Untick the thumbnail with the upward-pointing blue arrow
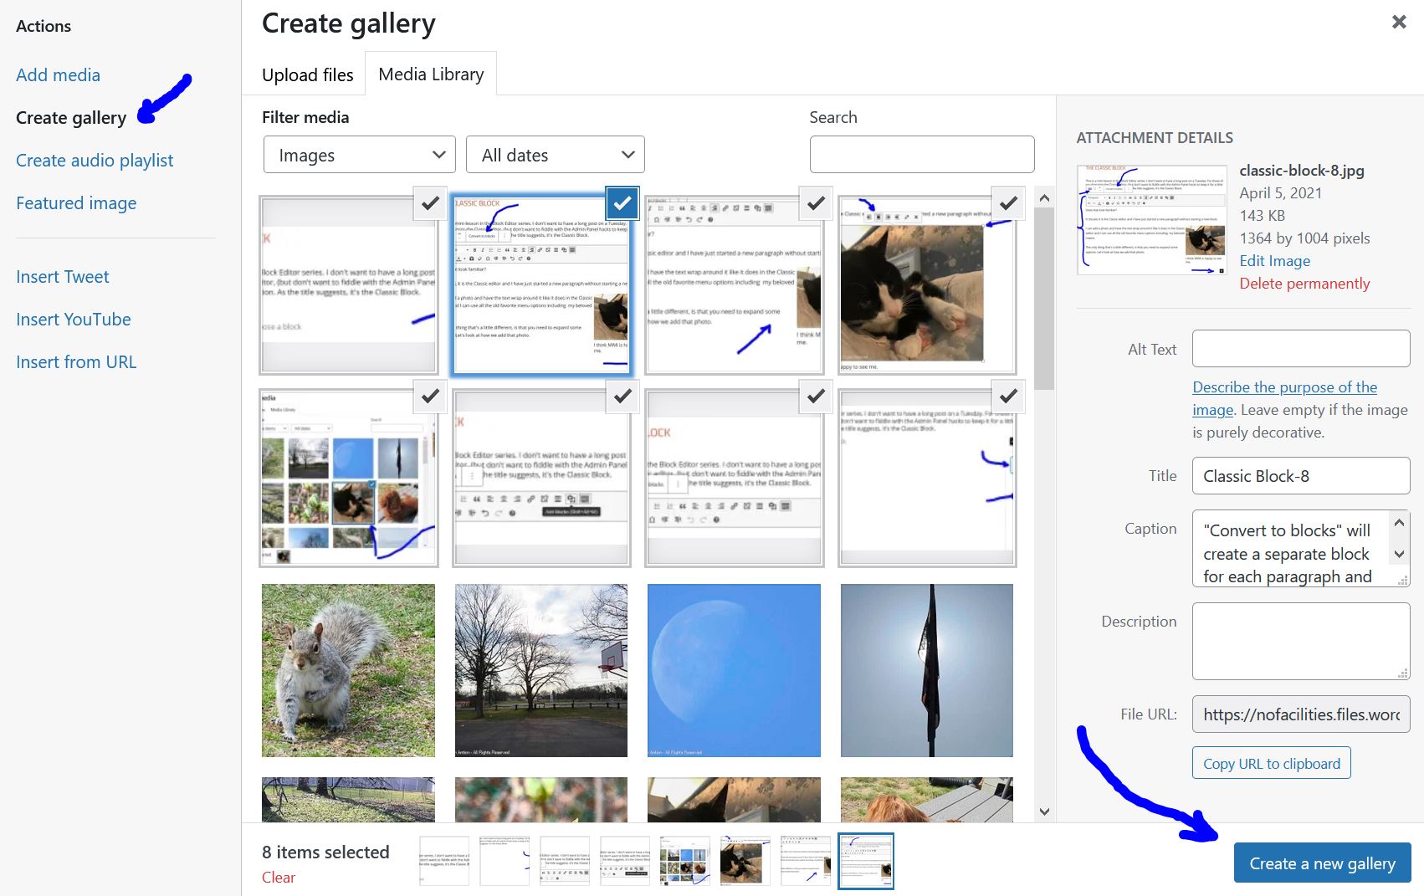This screenshot has width=1424, height=896. 816,203
